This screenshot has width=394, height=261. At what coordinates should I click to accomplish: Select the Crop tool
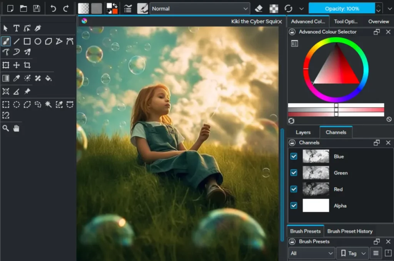coord(27,65)
